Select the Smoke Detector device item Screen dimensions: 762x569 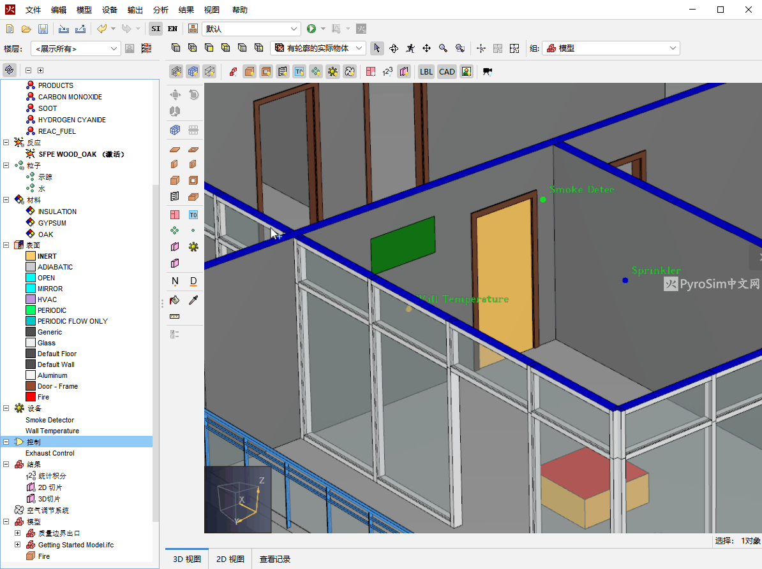pos(50,420)
